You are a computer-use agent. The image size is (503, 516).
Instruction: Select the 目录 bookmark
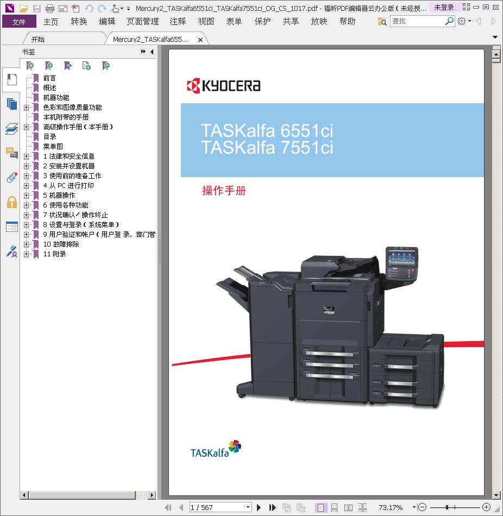click(x=50, y=137)
